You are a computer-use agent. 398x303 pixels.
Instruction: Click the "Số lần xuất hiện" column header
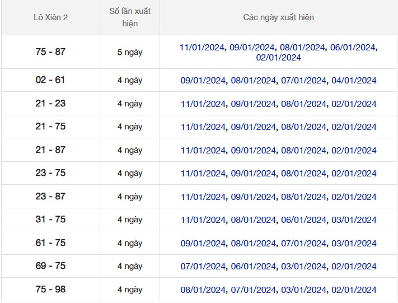pyautogui.click(x=130, y=17)
